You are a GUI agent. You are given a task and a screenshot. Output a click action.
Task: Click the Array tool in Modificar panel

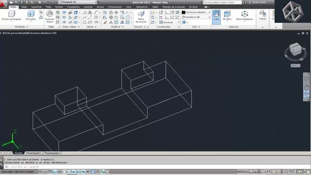[x=127, y=22]
